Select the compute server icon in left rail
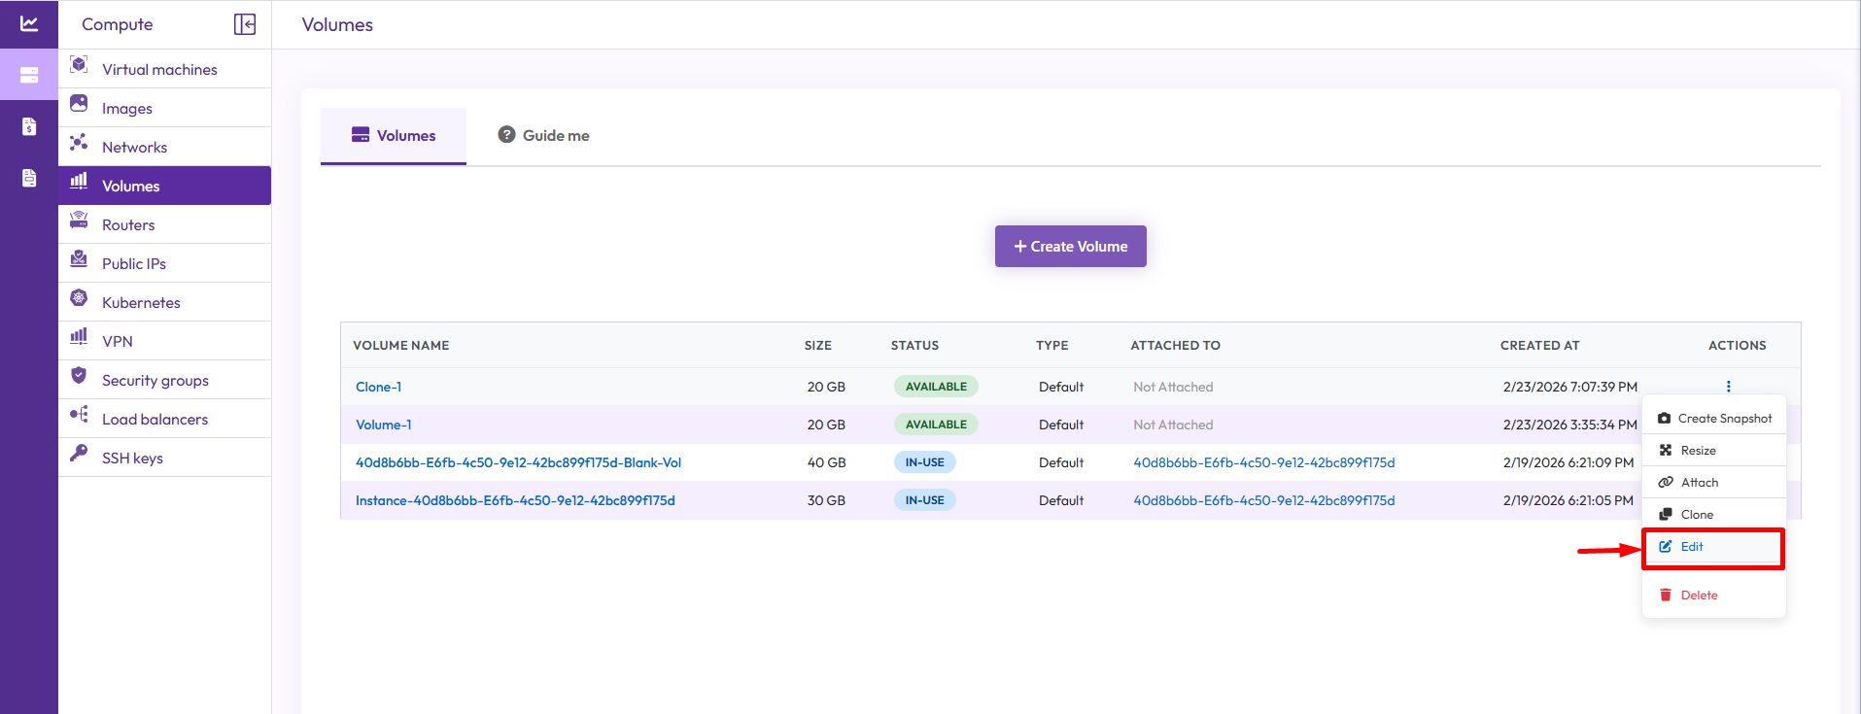1861x714 pixels. (29, 75)
